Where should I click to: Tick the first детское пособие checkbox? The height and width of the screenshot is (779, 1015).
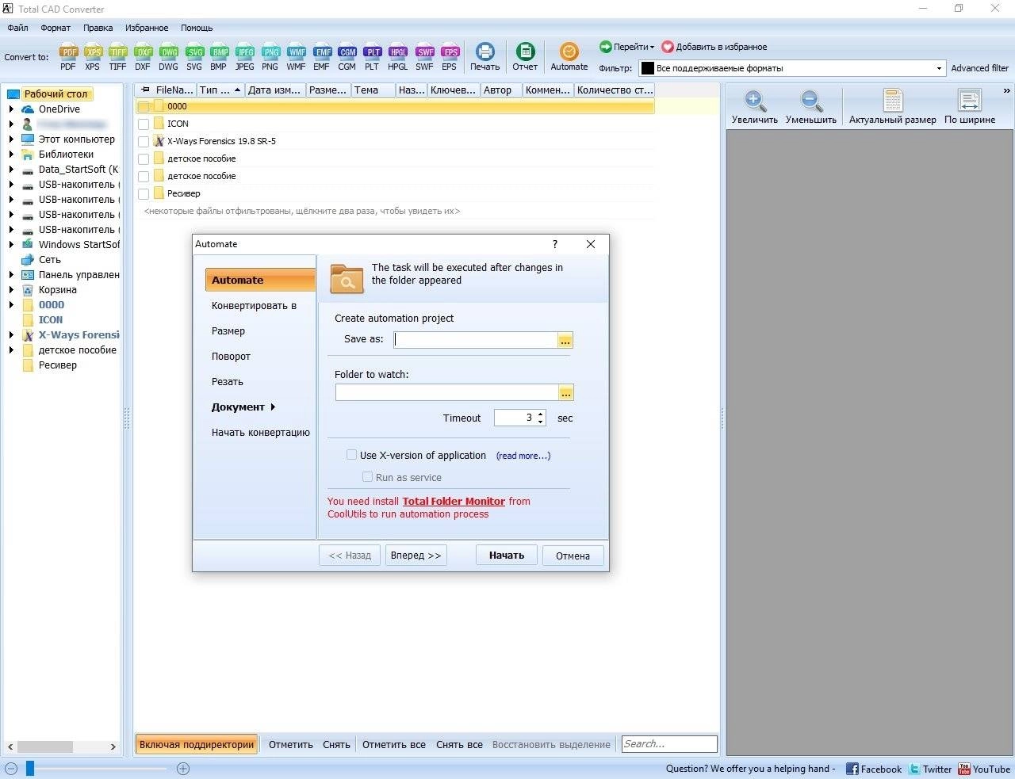coord(144,158)
